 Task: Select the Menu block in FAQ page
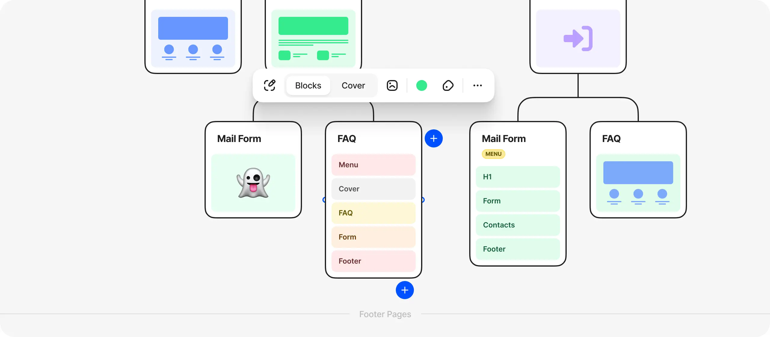click(x=373, y=165)
